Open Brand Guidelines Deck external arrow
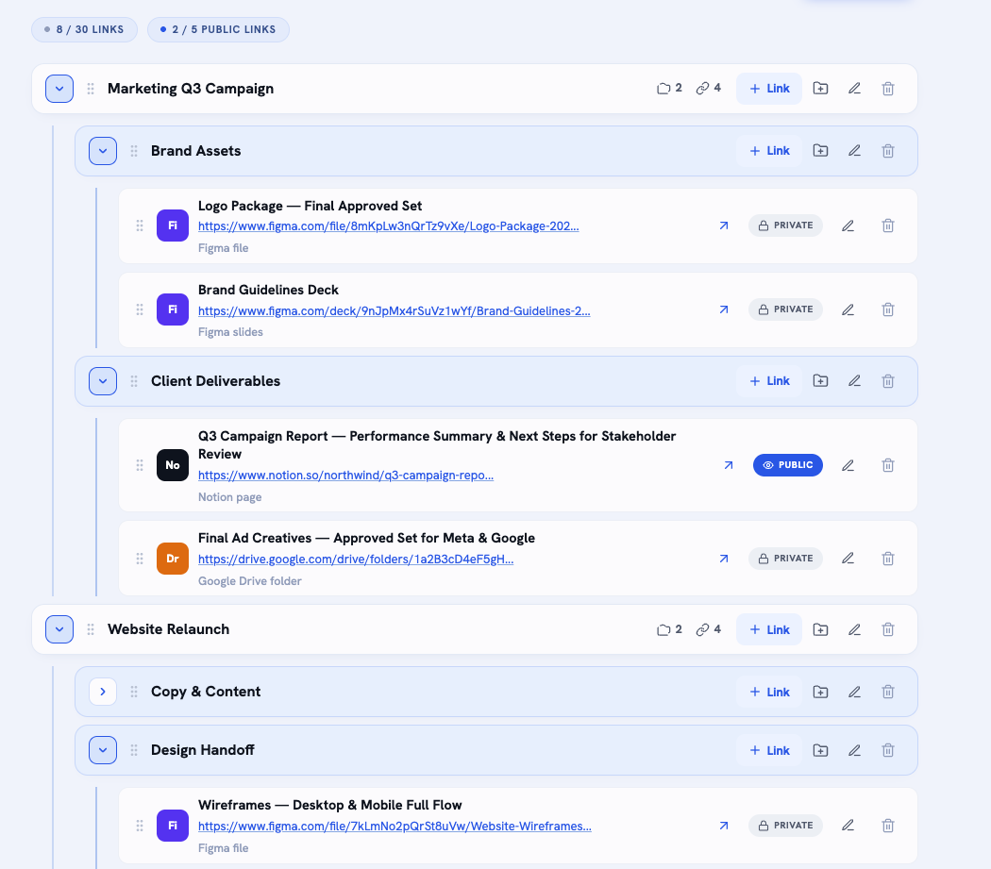Screen dimensions: 991x869 [x=724, y=309]
